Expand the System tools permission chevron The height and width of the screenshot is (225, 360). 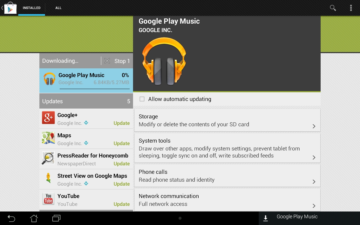click(314, 157)
